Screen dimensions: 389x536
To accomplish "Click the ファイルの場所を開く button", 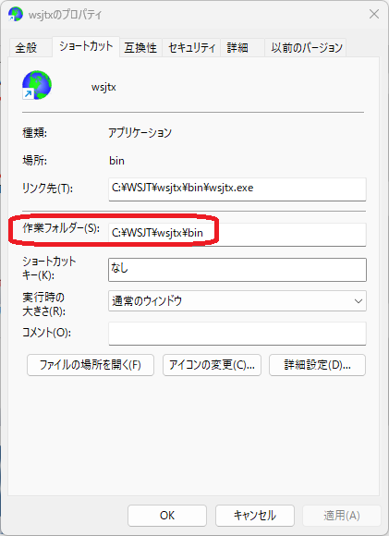I will click(x=91, y=365).
